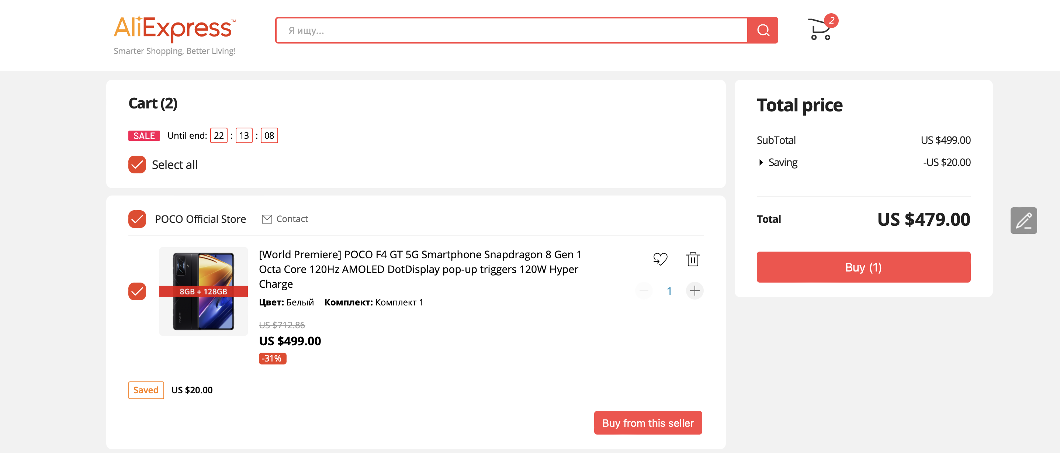Click the -31% discount badge
Viewport: 1060px width, 453px height.
click(273, 358)
